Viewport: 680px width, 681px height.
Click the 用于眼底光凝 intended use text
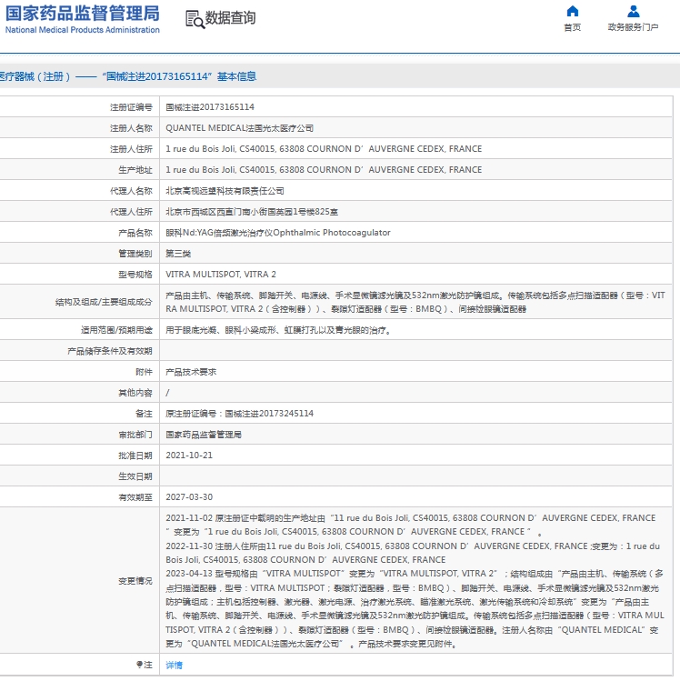(x=279, y=330)
